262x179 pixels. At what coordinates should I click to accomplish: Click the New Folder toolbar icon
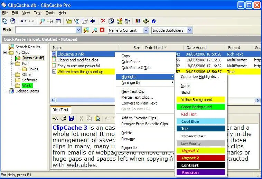click(69, 21)
